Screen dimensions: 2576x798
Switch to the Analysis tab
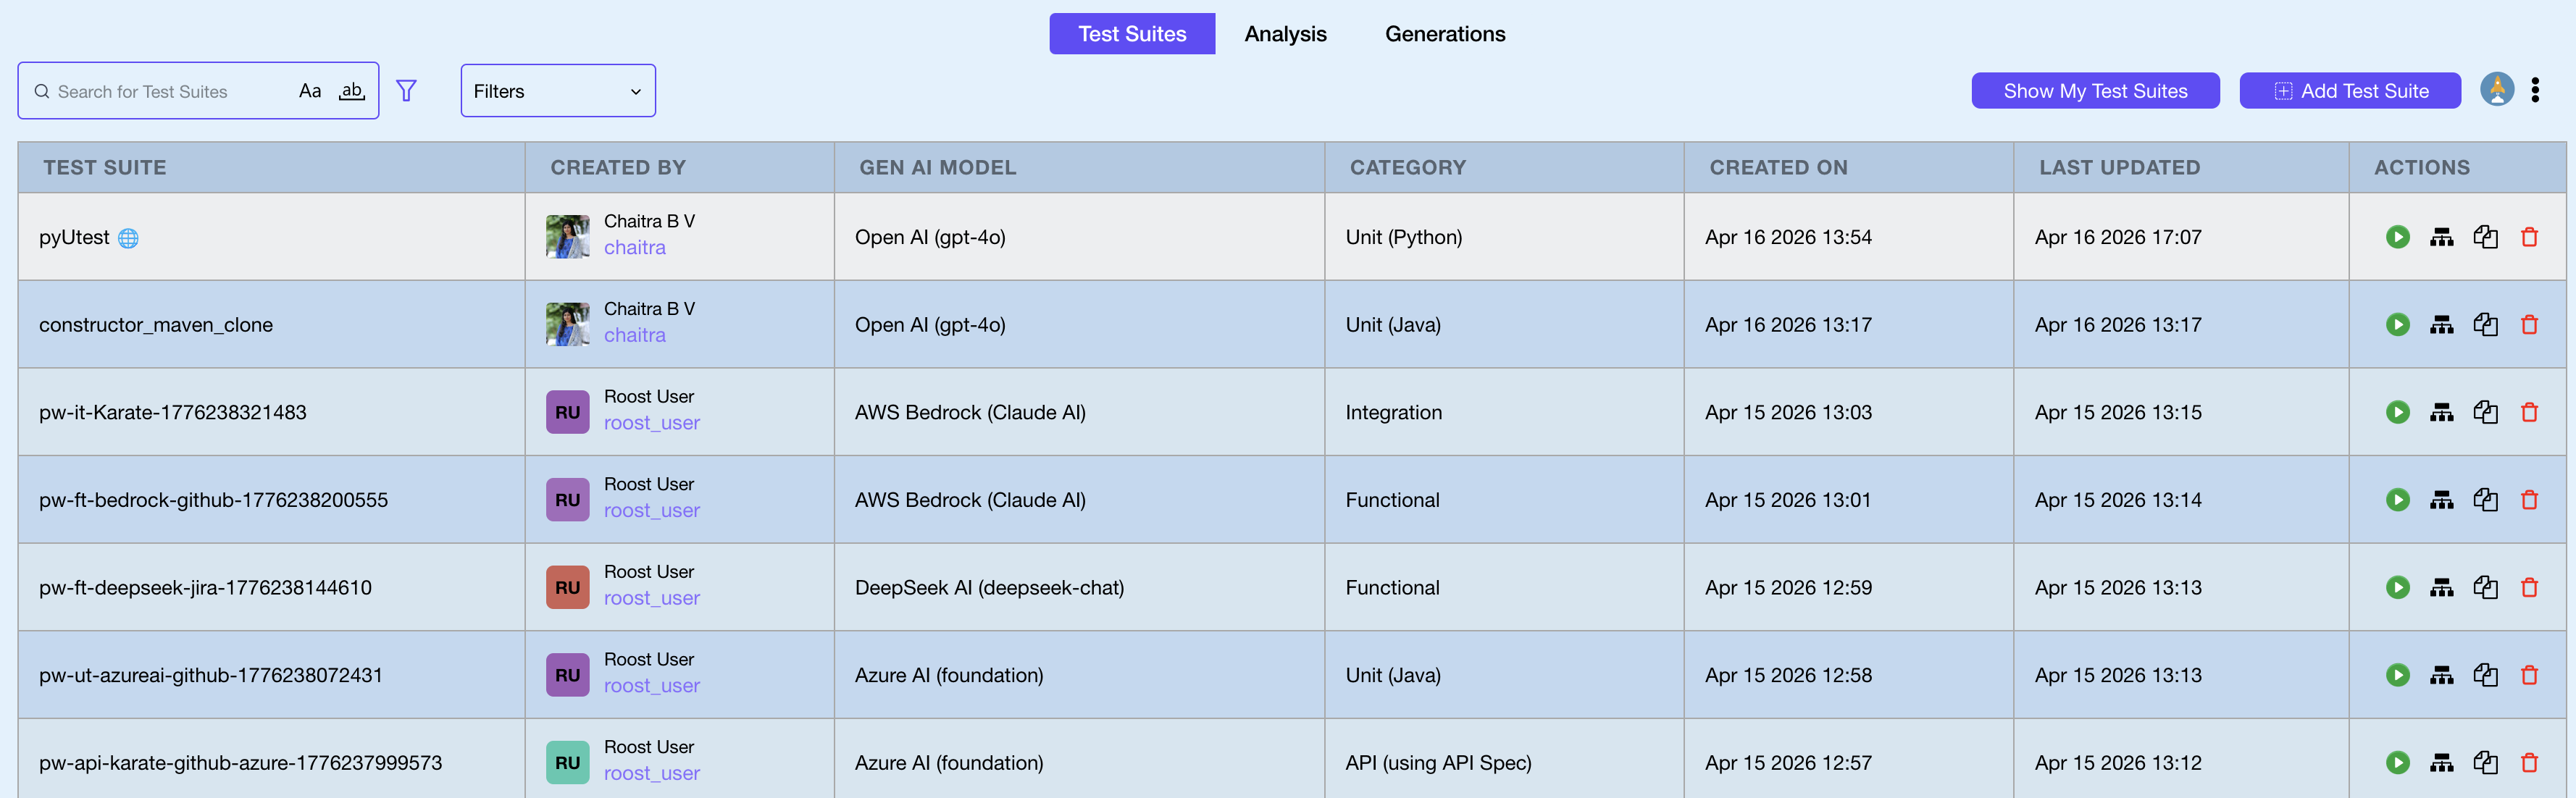(1285, 34)
